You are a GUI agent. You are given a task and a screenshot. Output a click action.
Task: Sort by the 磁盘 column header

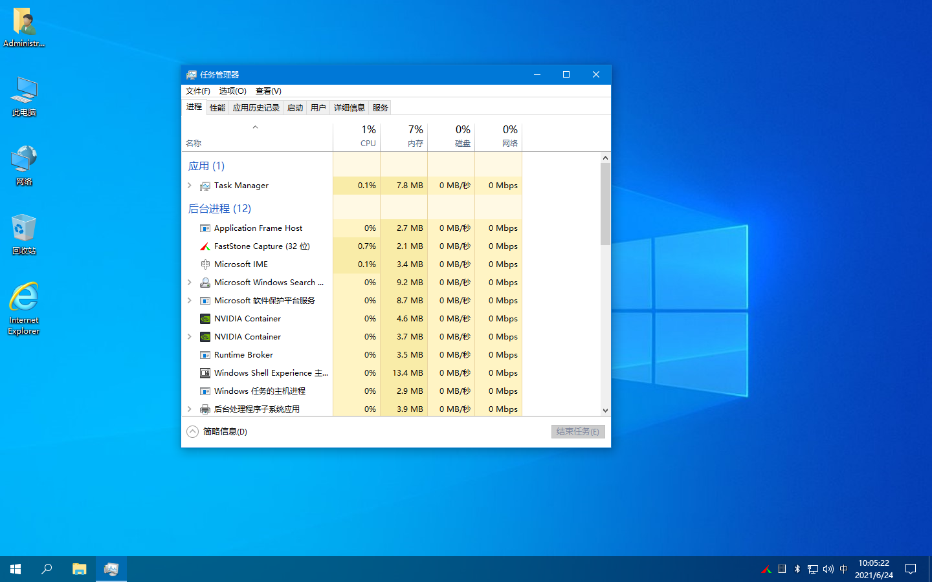451,136
